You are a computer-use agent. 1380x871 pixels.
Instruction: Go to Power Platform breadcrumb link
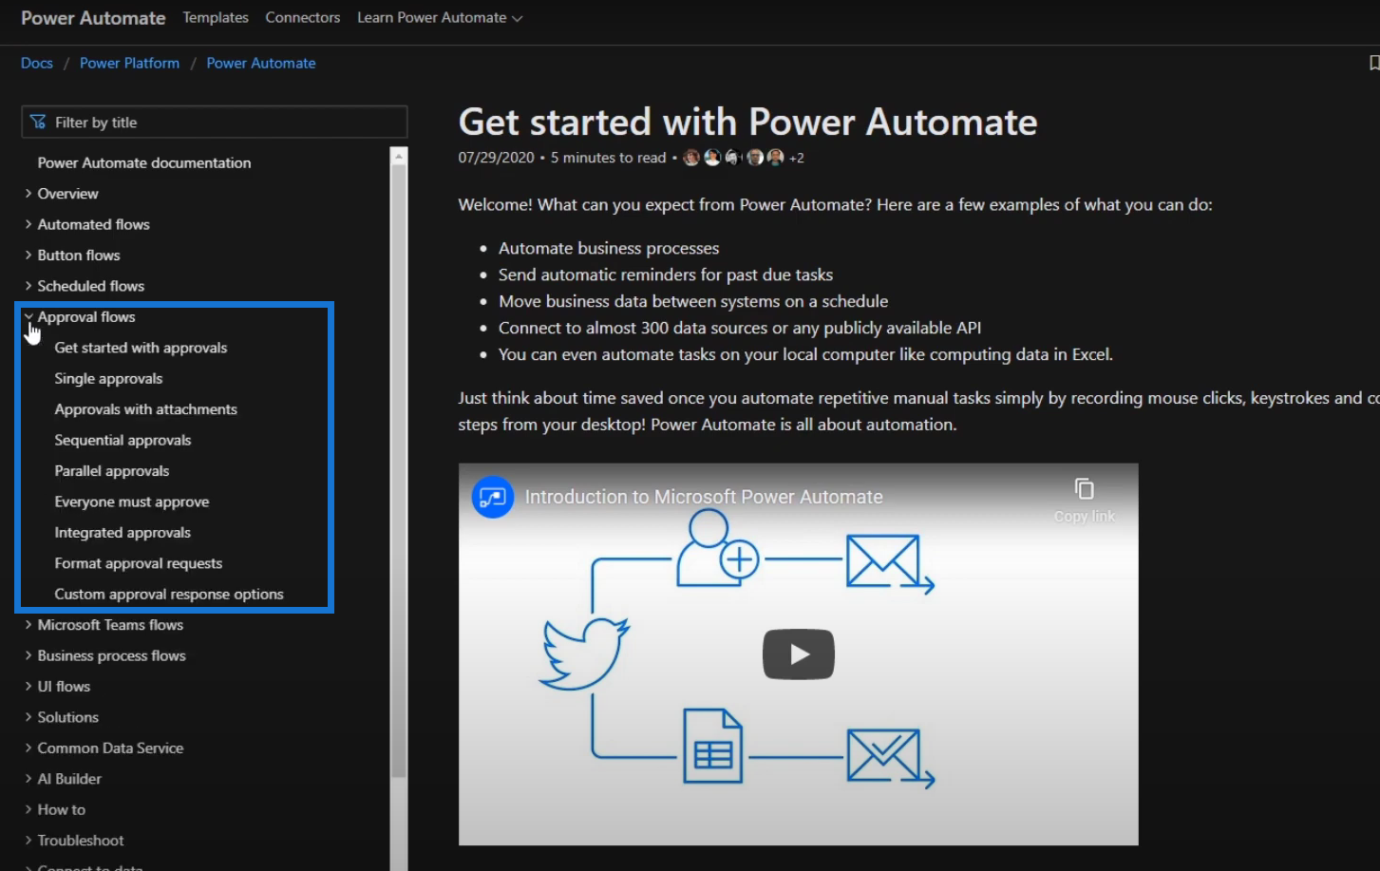tap(129, 63)
